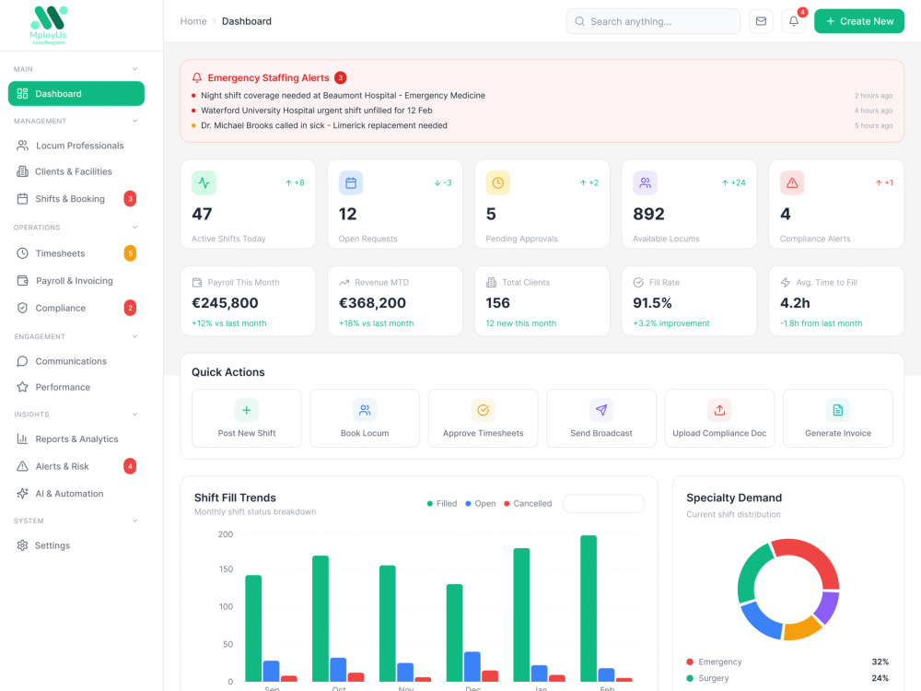Screen dimensions: 921x691
Task: Click the Book Locum people icon
Action: tap(365, 410)
